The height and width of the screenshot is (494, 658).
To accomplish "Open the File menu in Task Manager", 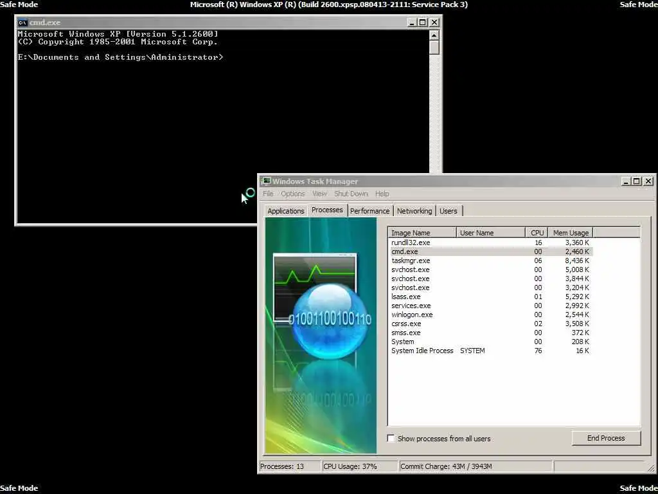I will point(268,194).
